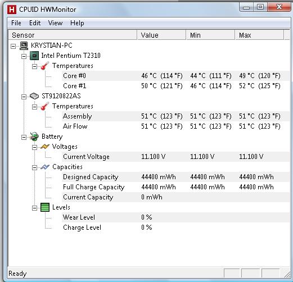This screenshot has height=282, width=293.
Task: Click the window resize grip corner
Action: point(287,274)
